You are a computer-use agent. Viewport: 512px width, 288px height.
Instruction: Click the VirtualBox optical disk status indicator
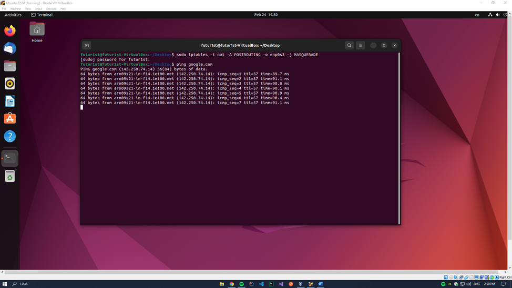coord(451,277)
